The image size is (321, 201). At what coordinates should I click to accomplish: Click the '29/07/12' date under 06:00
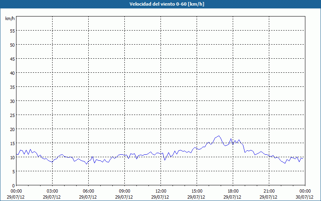(88, 197)
